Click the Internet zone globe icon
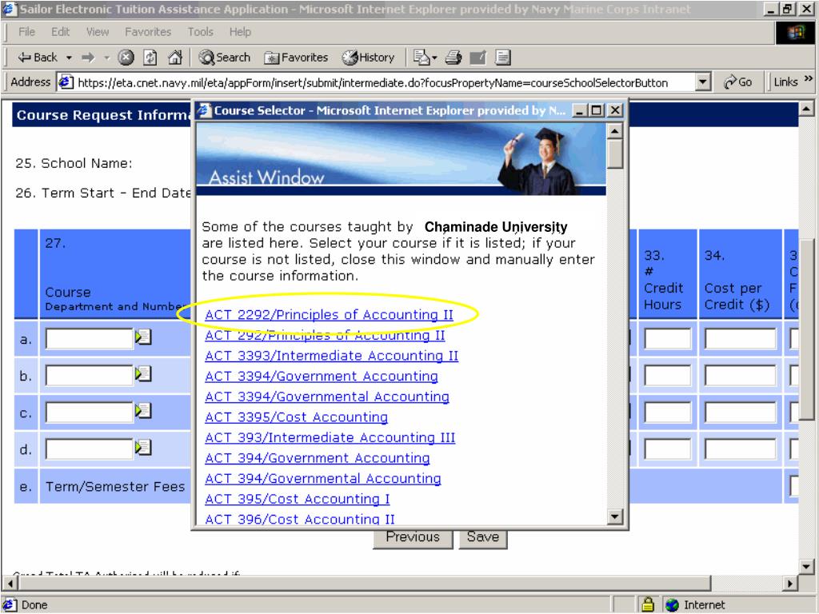 click(672, 604)
